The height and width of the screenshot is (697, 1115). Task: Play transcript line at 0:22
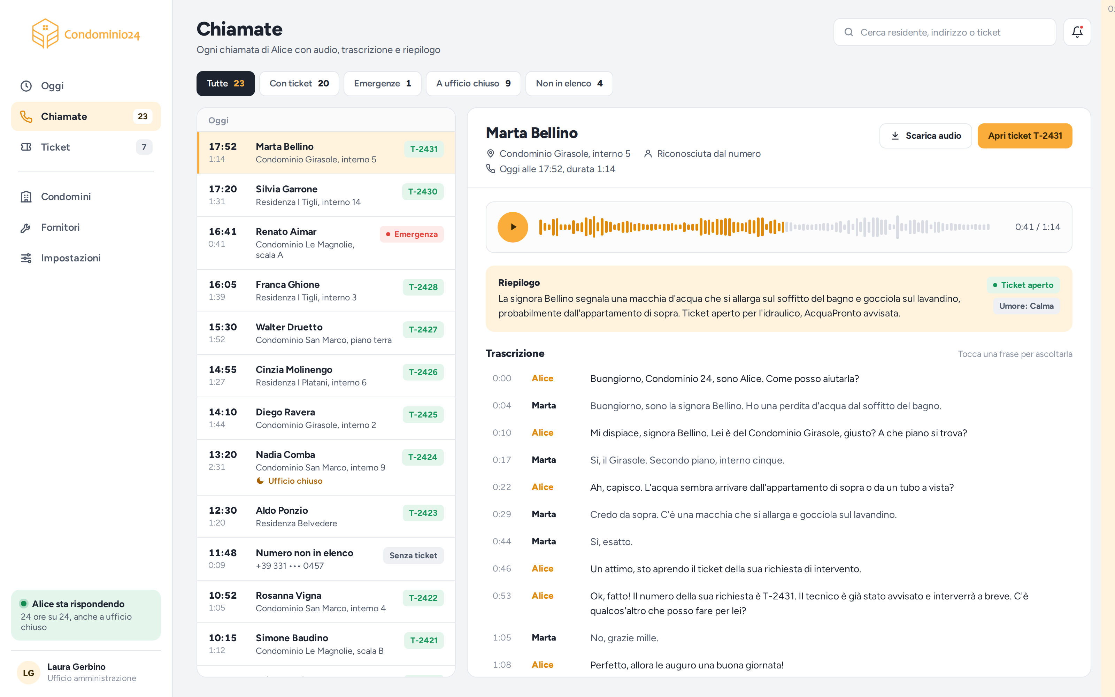[779, 487]
